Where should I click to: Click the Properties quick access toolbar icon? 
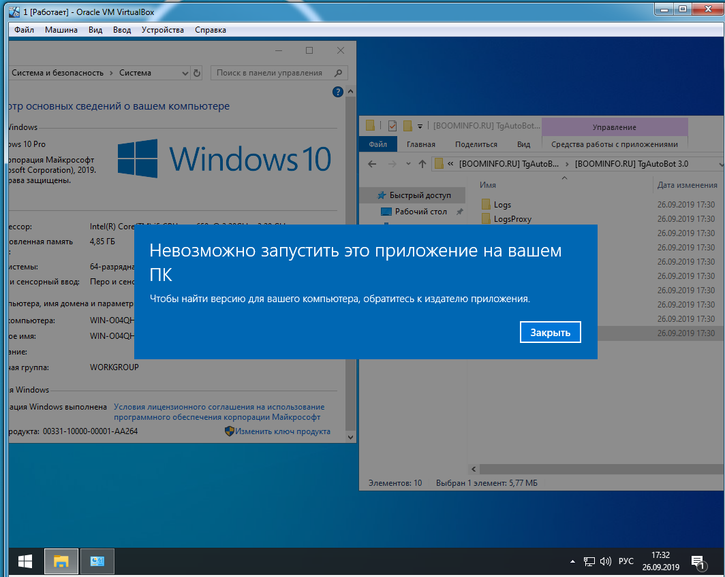(x=392, y=125)
